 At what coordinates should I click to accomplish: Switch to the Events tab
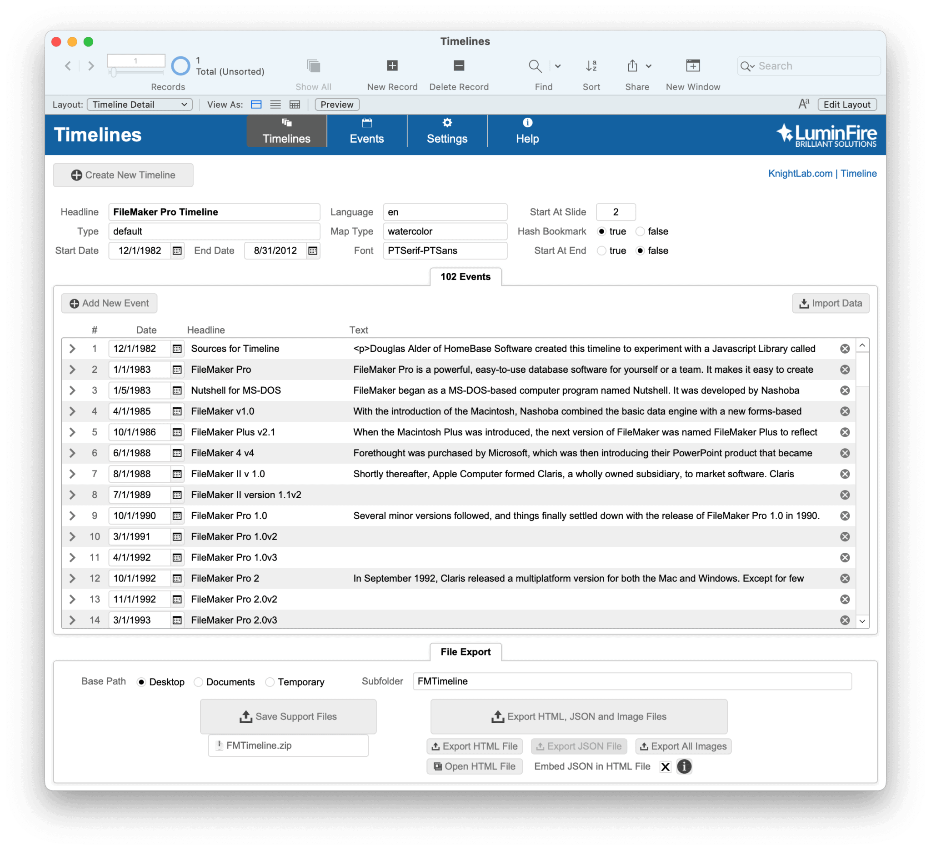367,130
